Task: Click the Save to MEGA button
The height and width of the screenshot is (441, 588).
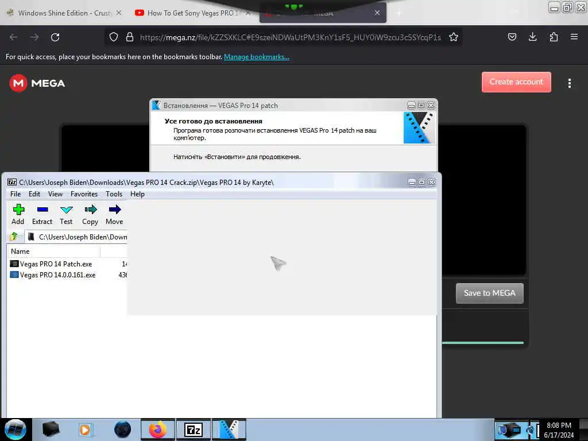Action: (489, 293)
